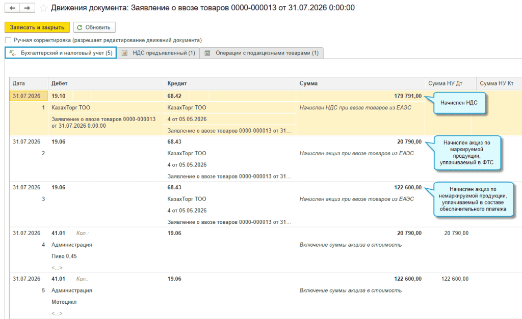Select debit account 19.10 cell
The height and width of the screenshot is (319, 522).
[61, 96]
